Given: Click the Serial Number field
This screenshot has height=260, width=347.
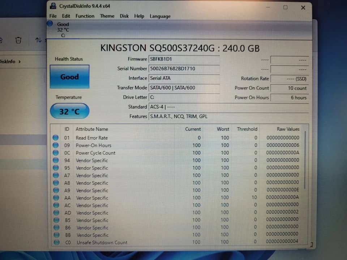Looking at the screenshot, I should (184, 69).
